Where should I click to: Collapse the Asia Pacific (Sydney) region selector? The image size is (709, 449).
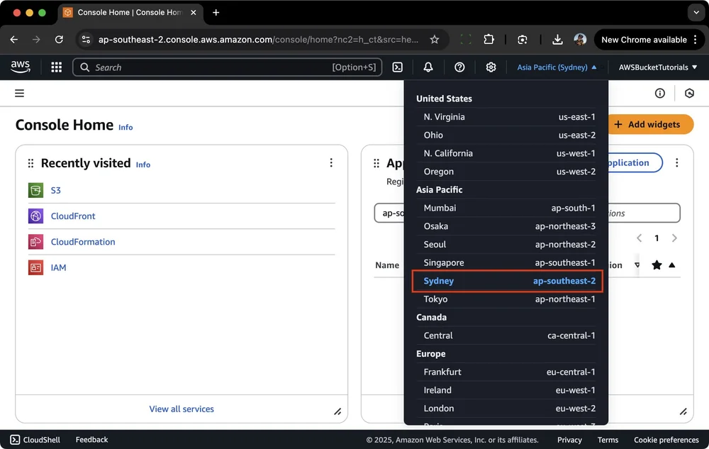click(557, 67)
